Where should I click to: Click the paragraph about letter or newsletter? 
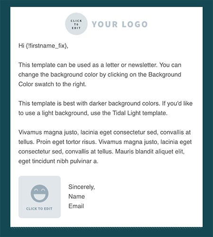(100, 74)
